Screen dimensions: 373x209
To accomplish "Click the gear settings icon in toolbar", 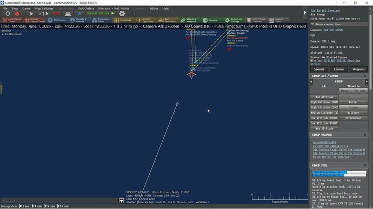I will pos(122,13).
